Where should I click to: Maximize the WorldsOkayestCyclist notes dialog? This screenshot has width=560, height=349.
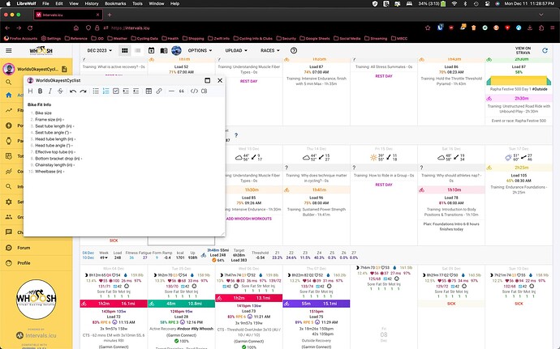[x=207, y=80]
